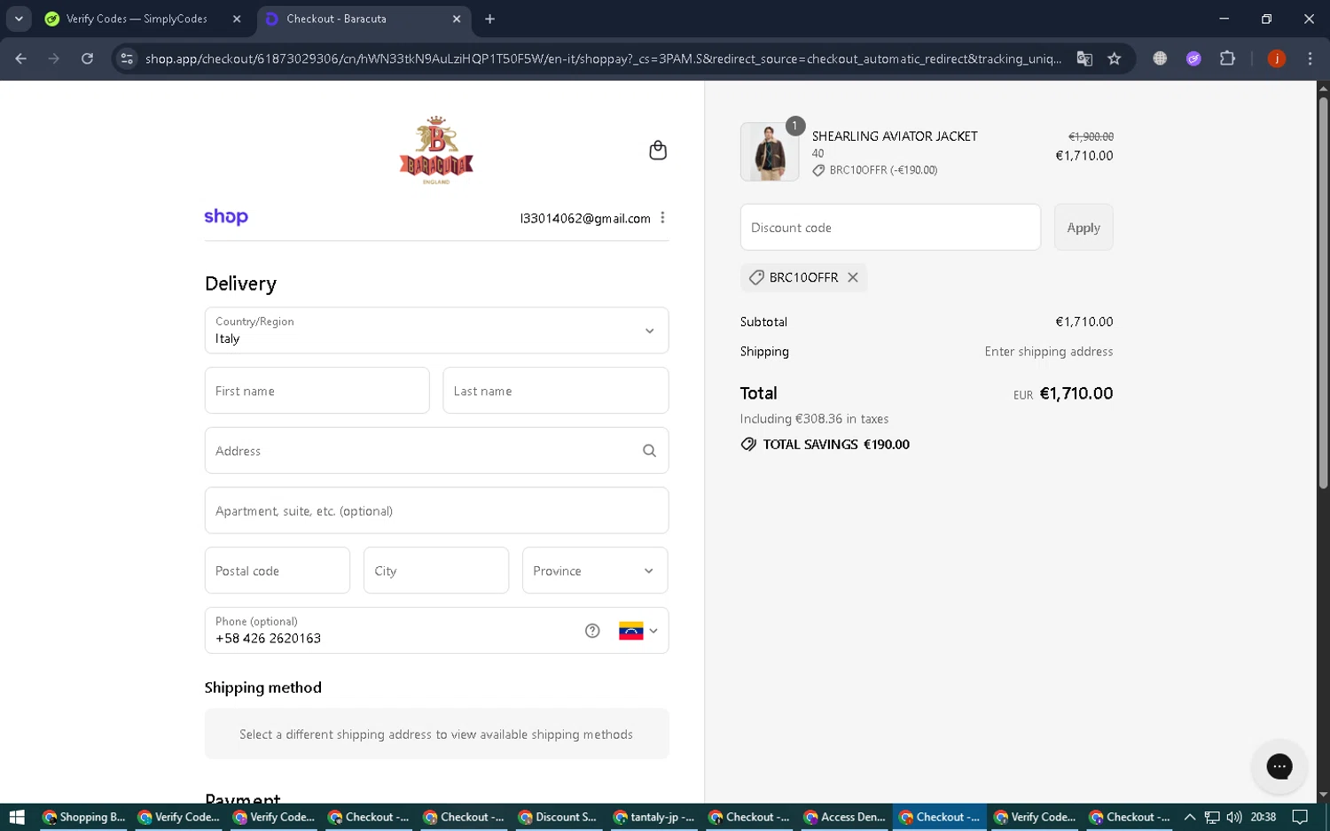Show hidden system tray icons
Viewport: 1330px width, 831px height.
tap(1190, 817)
